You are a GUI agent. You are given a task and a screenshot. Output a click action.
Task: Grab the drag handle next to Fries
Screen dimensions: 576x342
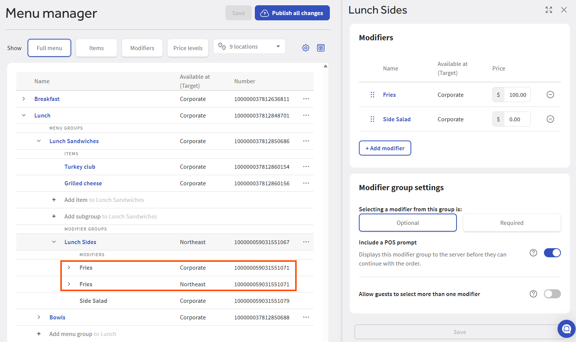372,95
